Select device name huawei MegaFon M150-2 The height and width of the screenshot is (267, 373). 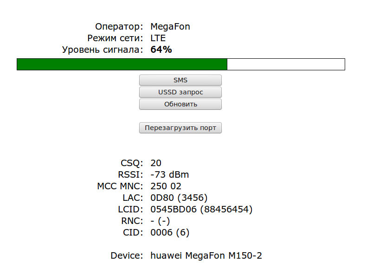pyautogui.click(x=209, y=255)
